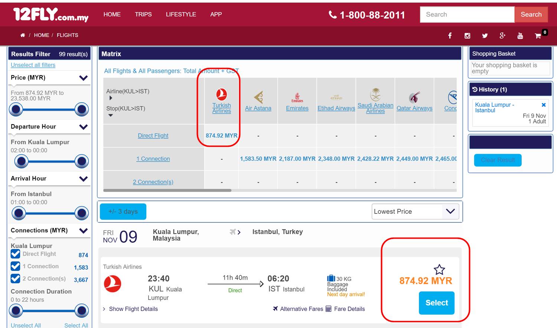This screenshot has height=328, width=557.
Task: Expand the Airline(KUL>IST) arrow
Action: (x=111, y=98)
